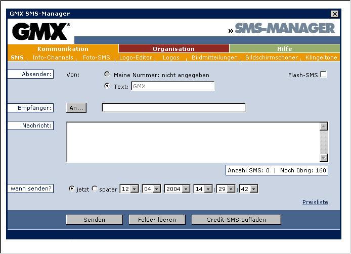351x254 pixels.
Task: Click inside the Nachricht message box
Action: [x=193, y=142]
